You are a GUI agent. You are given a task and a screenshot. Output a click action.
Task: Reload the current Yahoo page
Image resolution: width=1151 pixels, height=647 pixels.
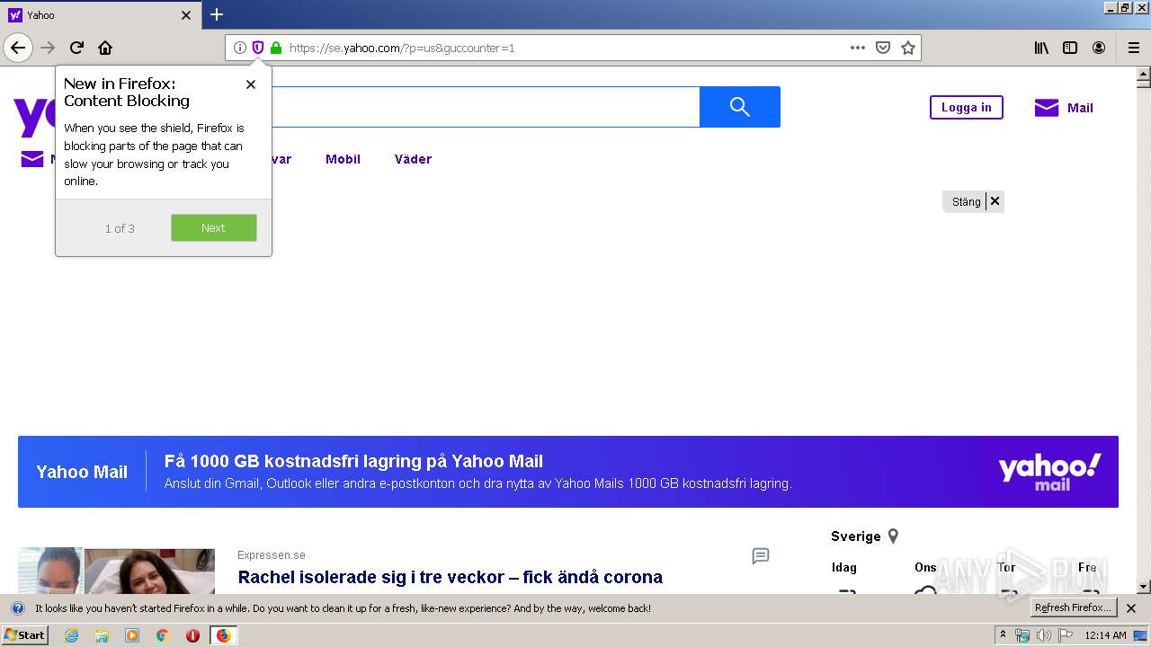77,48
